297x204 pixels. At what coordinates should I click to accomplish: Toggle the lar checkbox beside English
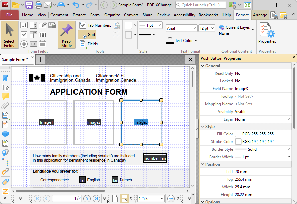(x=82, y=180)
